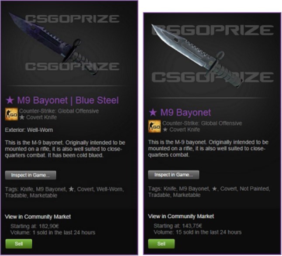282x256 pixels.
Task: Click the star tag in right Tags line
Action: click(x=214, y=189)
